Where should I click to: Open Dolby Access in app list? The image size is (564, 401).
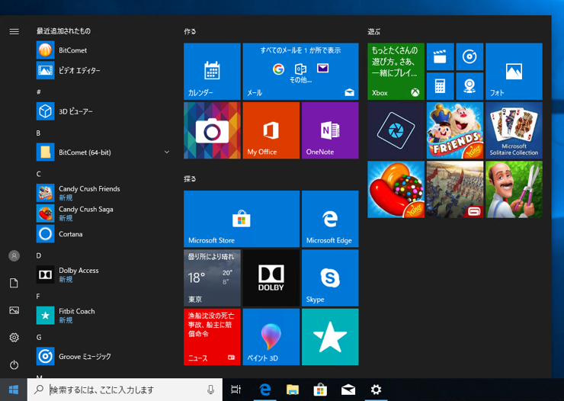(x=103, y=274)
